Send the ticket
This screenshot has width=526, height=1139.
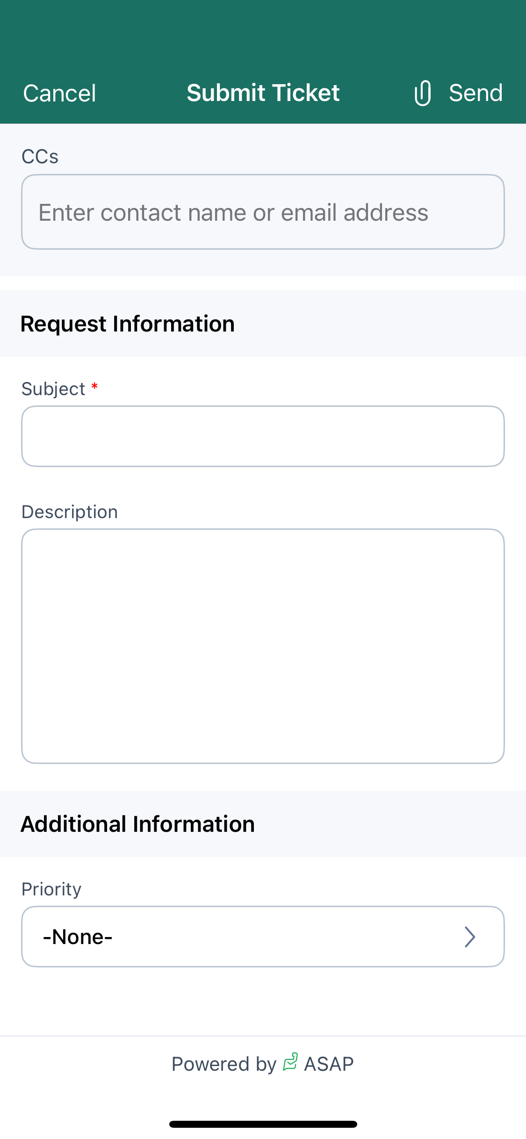pyautogui.click(x=476, y=93)
